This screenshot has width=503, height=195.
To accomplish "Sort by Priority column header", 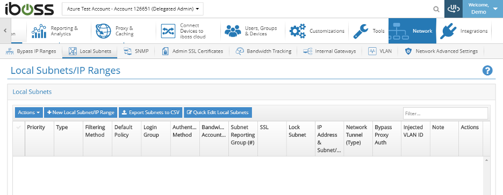I will [39, 138].
